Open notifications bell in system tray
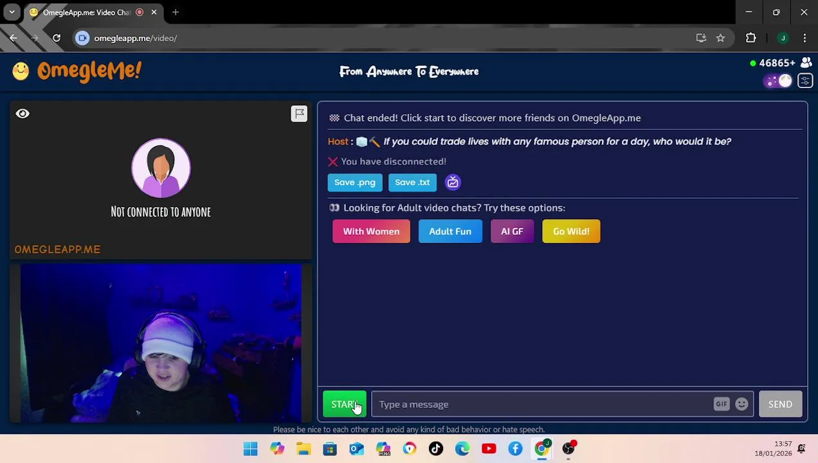The width and height of the screenshot is (818, 463). click(801, 449)
